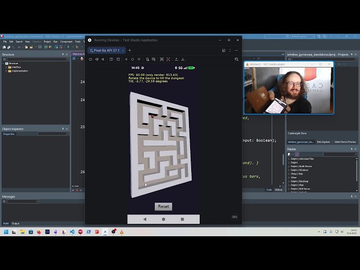The height and width of the screenshot is (270, 360).
Task: Switch to the Build tab in Messages
Action: pyautogui.click(x=6, y=223)
